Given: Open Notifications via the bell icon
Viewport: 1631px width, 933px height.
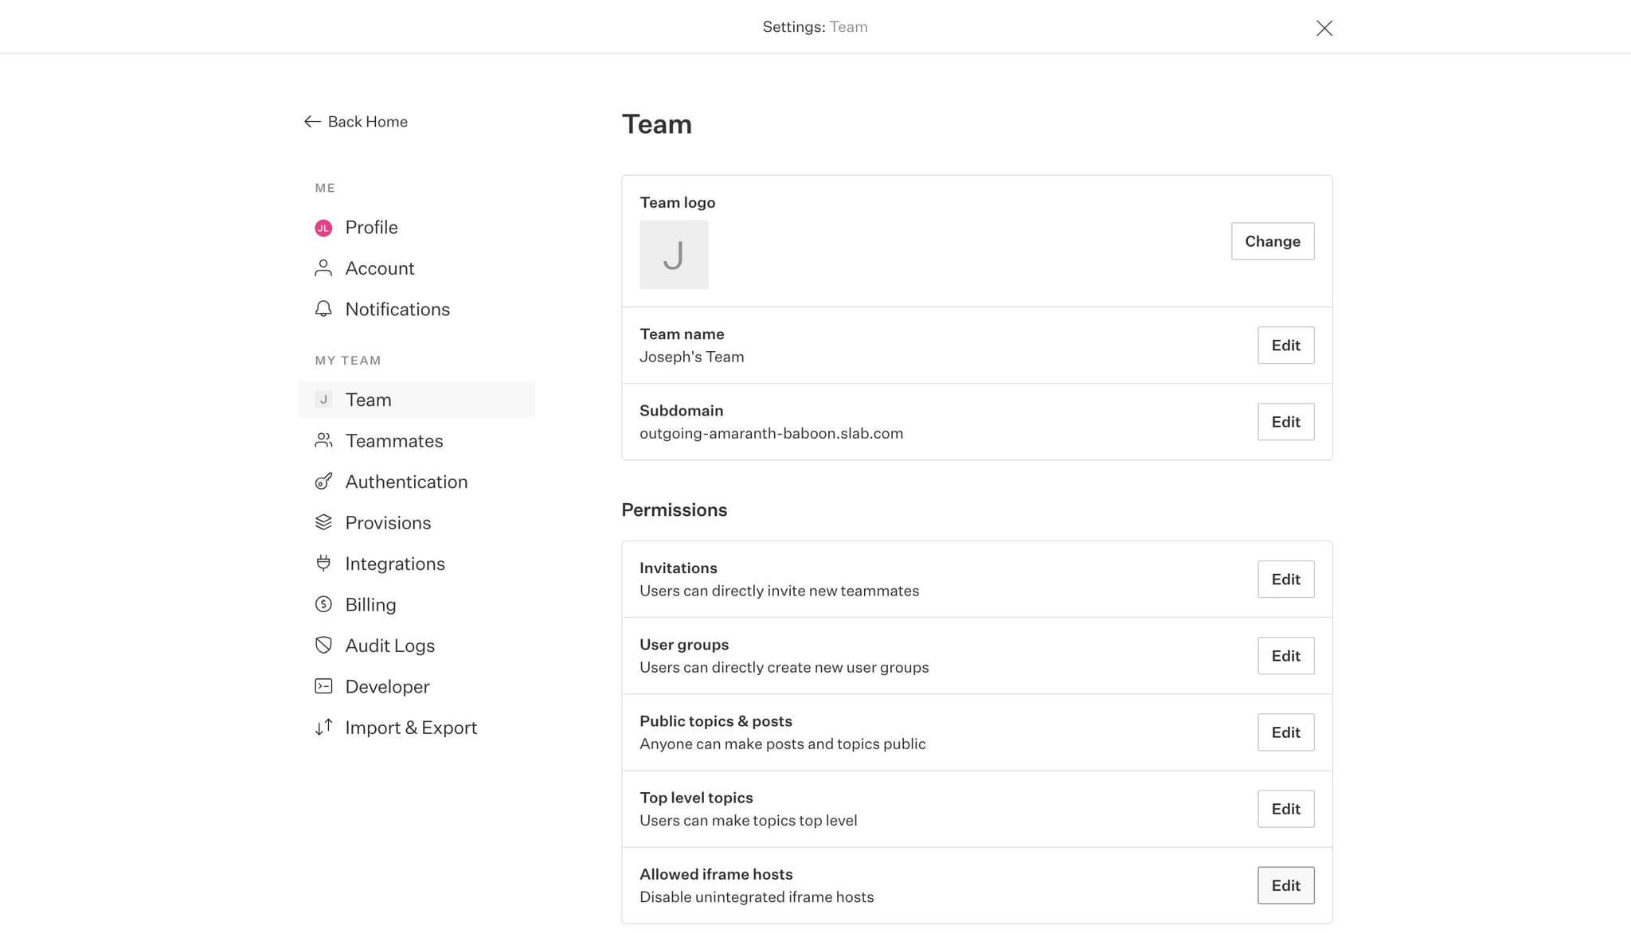Looking at the screenshot, I should point(323,309).
